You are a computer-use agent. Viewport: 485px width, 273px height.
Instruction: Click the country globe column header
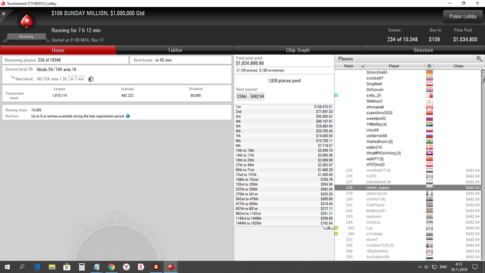(x=430, y=66)
